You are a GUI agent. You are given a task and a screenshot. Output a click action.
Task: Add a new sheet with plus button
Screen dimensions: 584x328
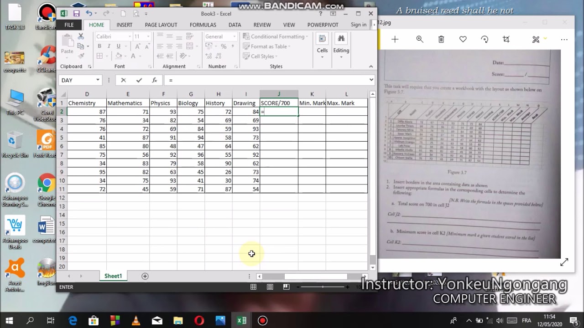(145, 276)
